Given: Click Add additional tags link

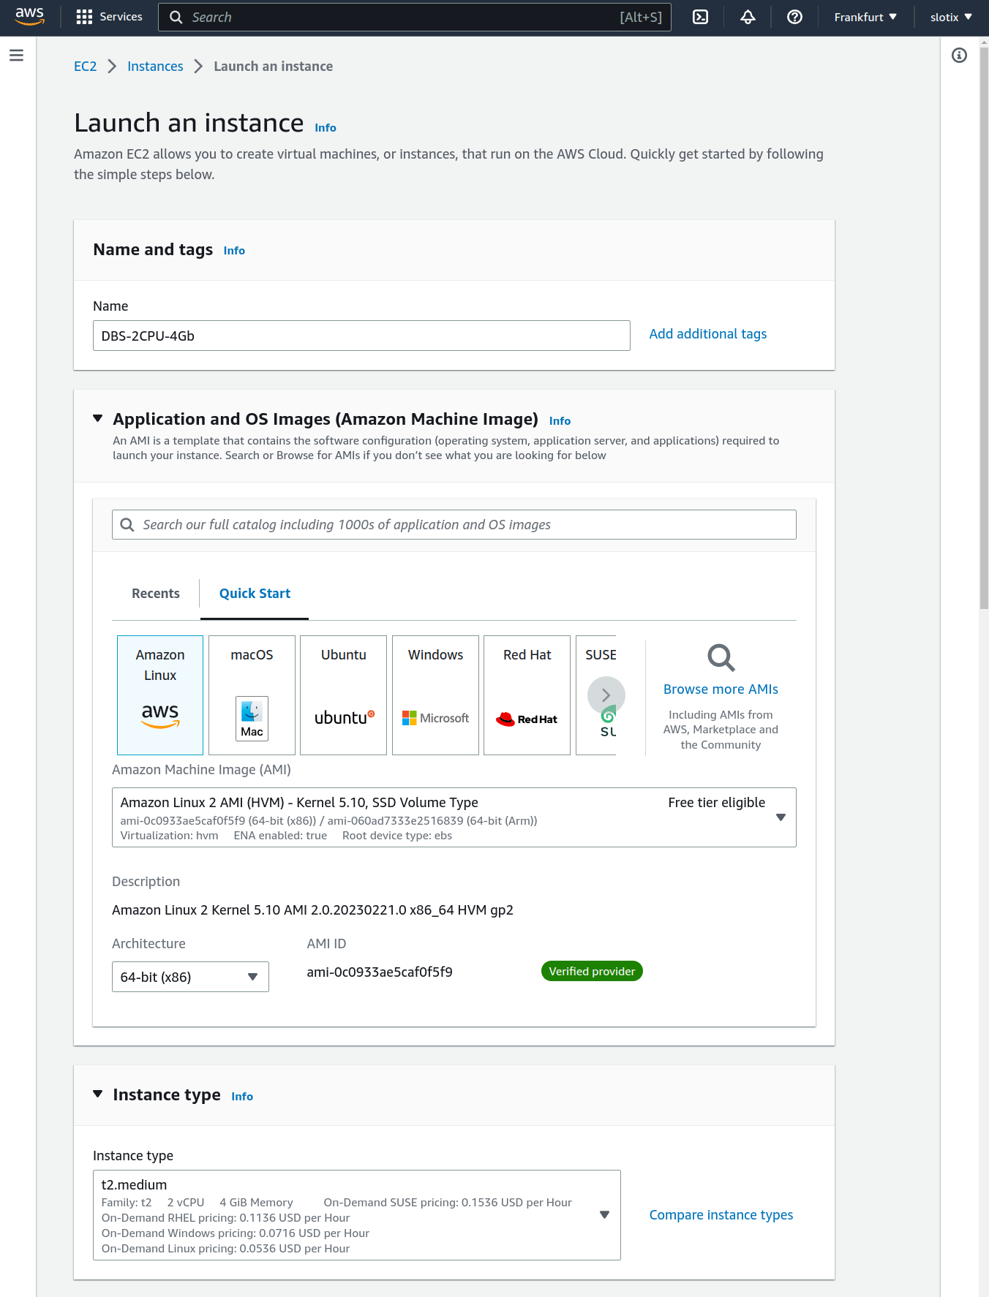Looking at the screenshot, I should pos(708,334).
